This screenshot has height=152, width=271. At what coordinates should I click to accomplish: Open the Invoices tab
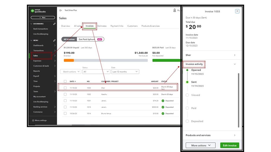(x=90, y=26)
